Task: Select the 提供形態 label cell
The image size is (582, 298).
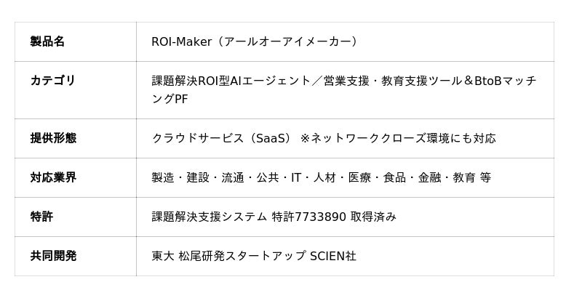Action: point(52,138)
